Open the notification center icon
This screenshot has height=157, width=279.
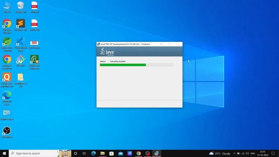(273, 153)
